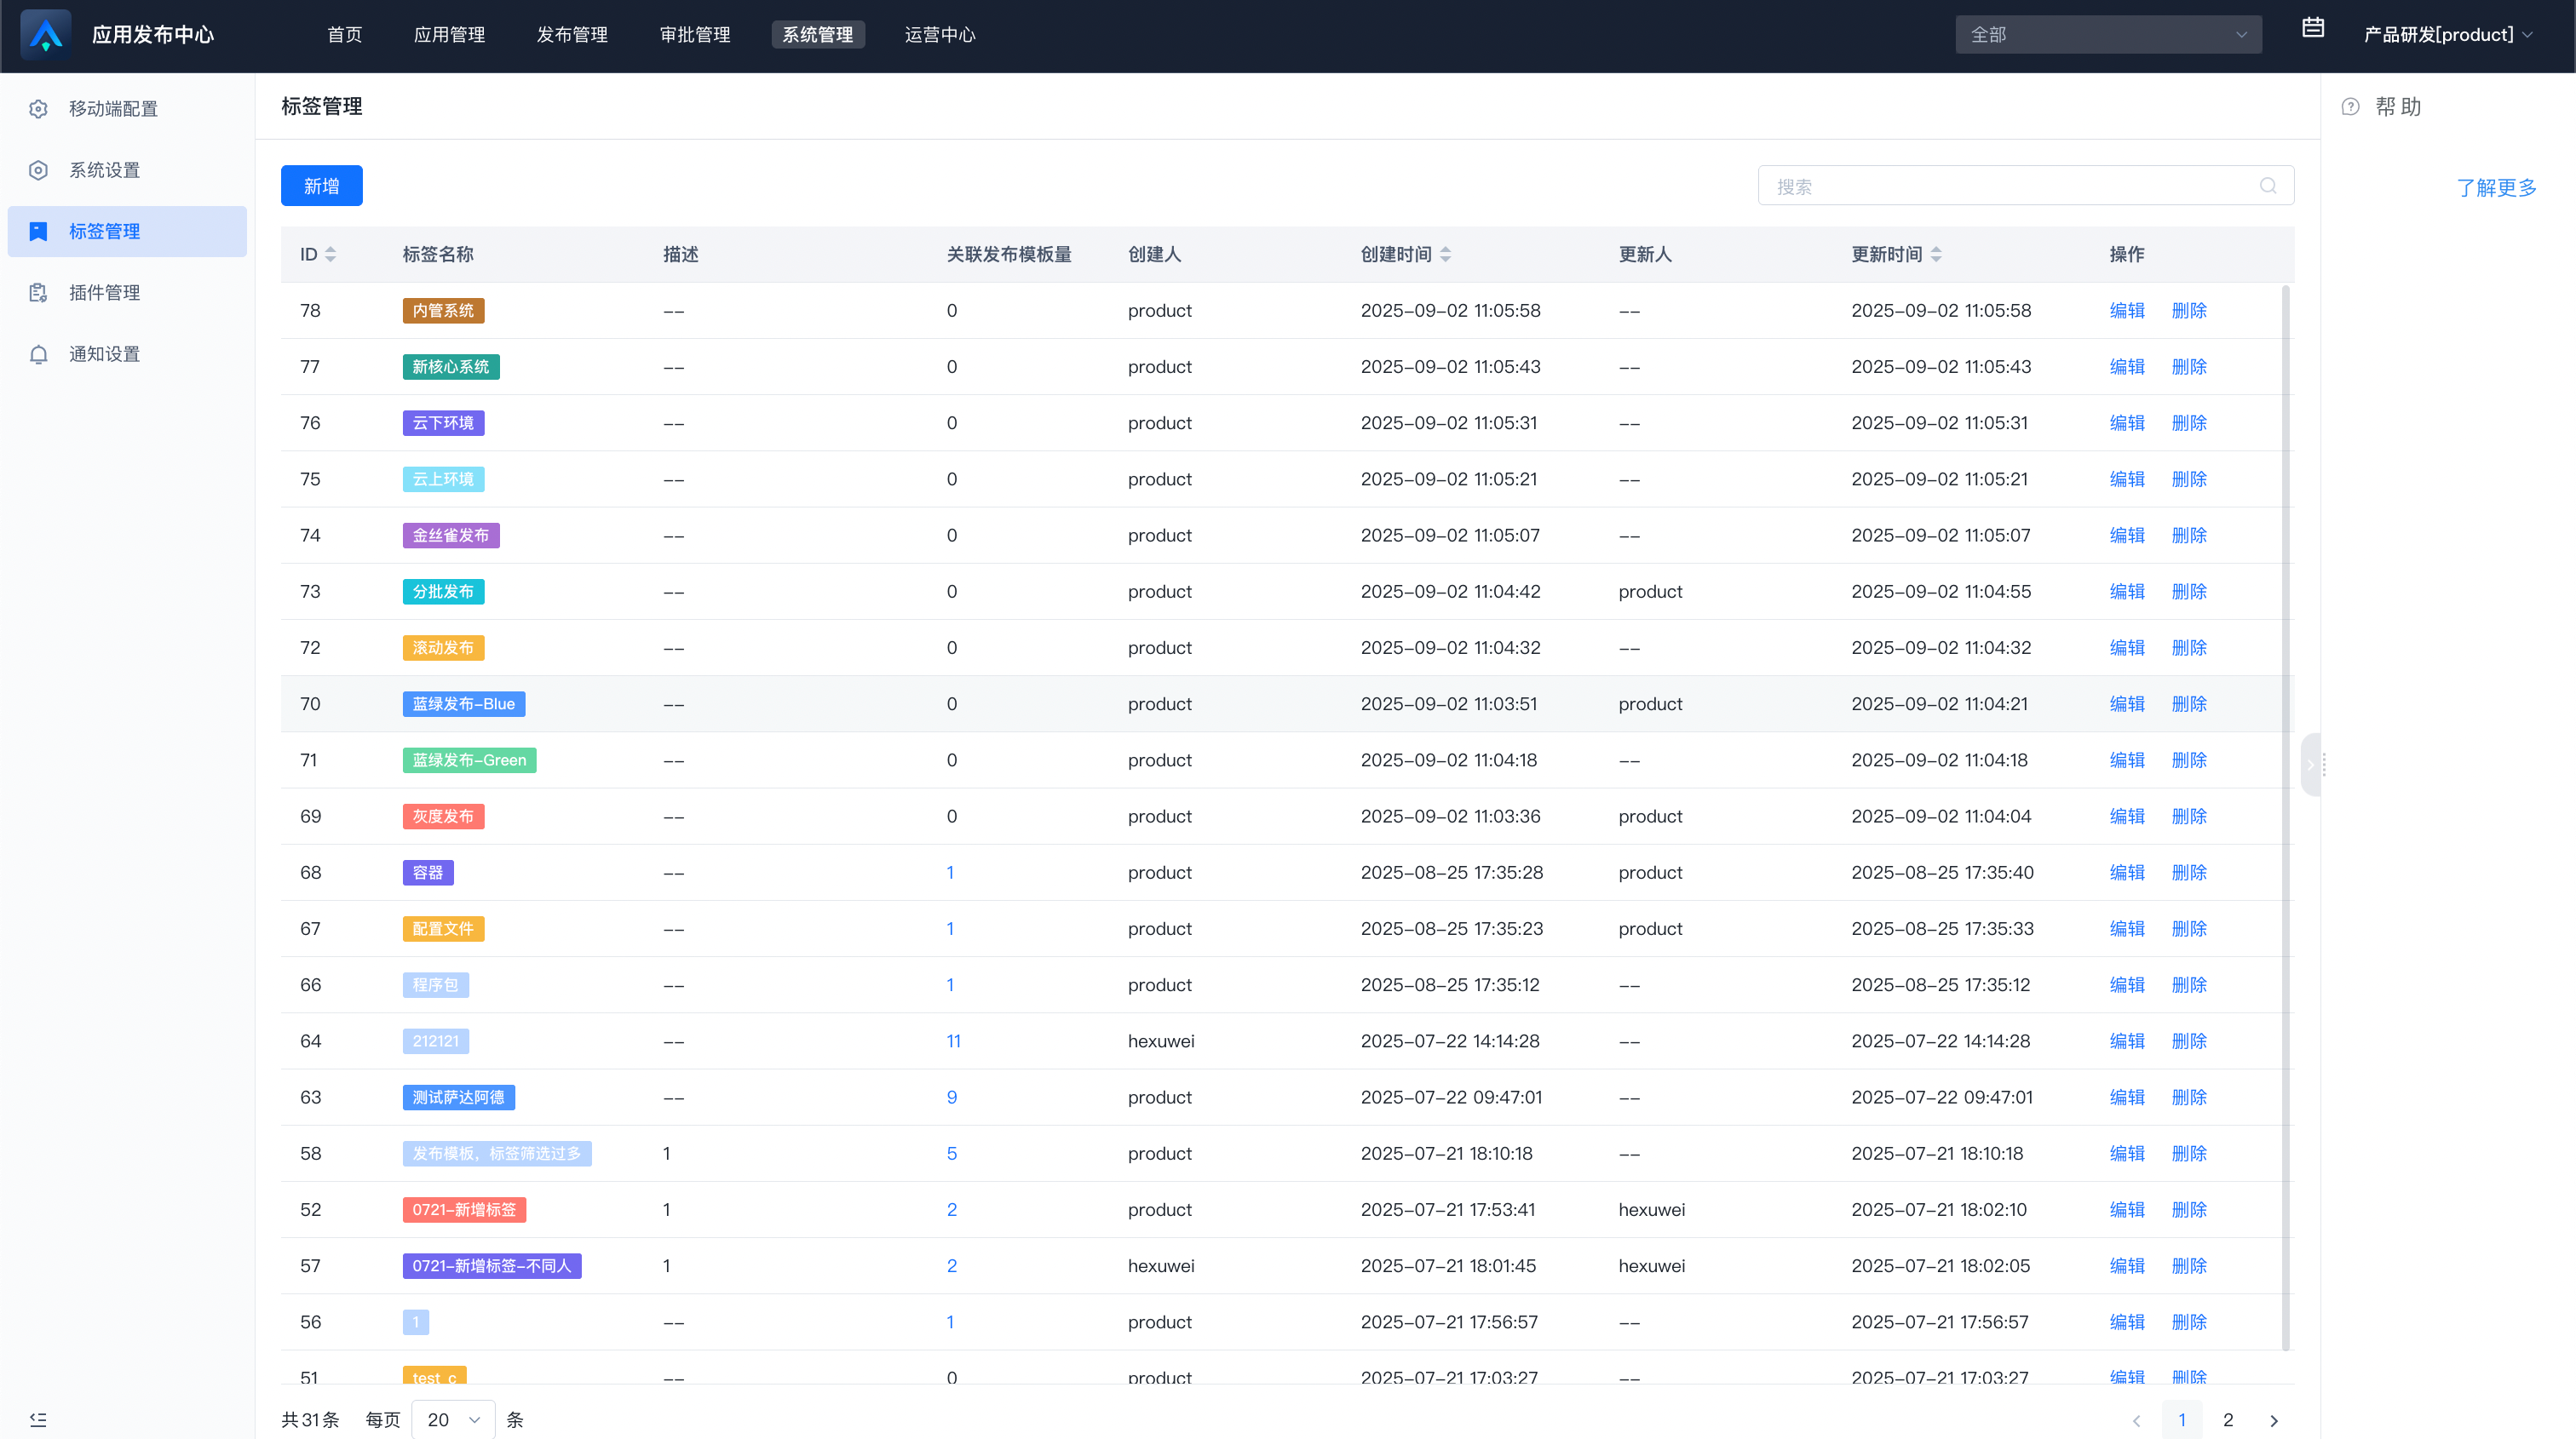Open the 全部 dropdown in header
The height and width of the screenshot is (1439, 2576).
pos(2108,35)
